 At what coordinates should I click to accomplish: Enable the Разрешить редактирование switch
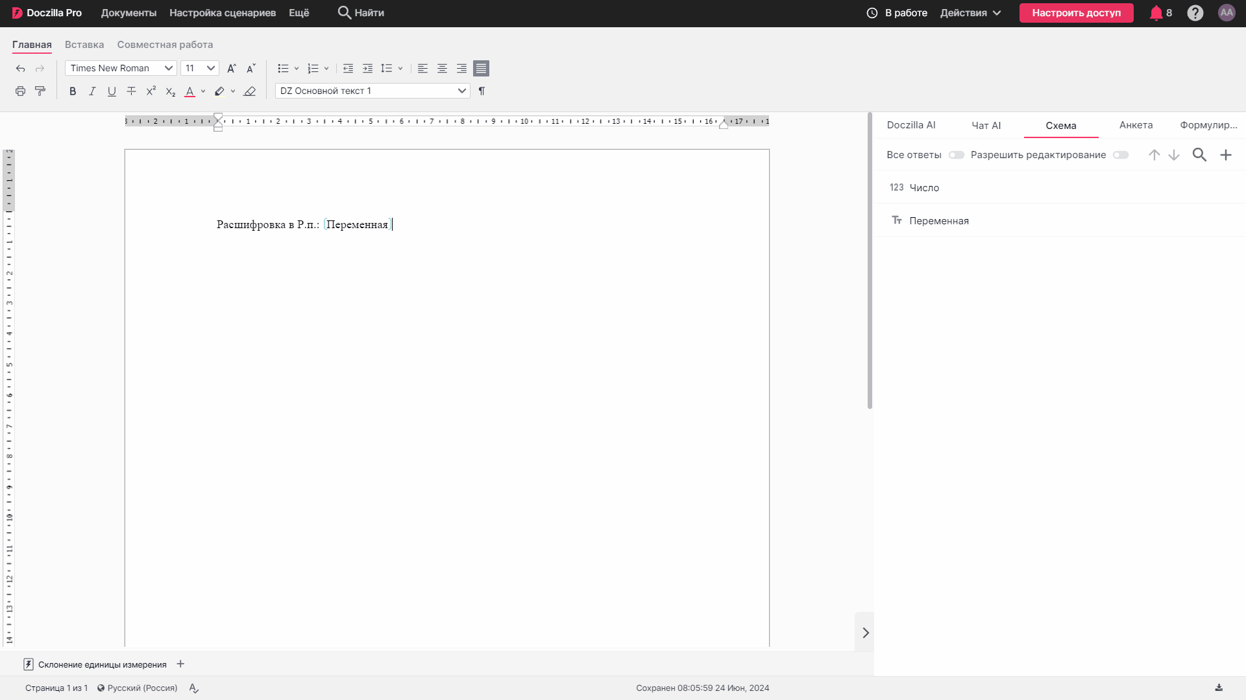point(1120,155)
